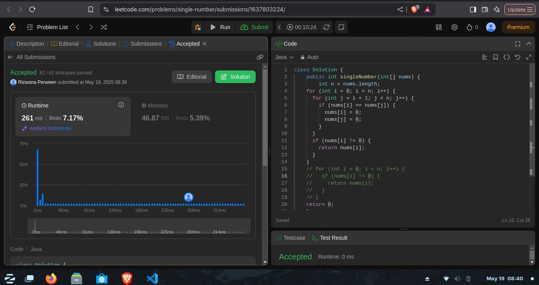Bookmark this page in the browser
Screen dimensions: 539x285
(91, 9)
